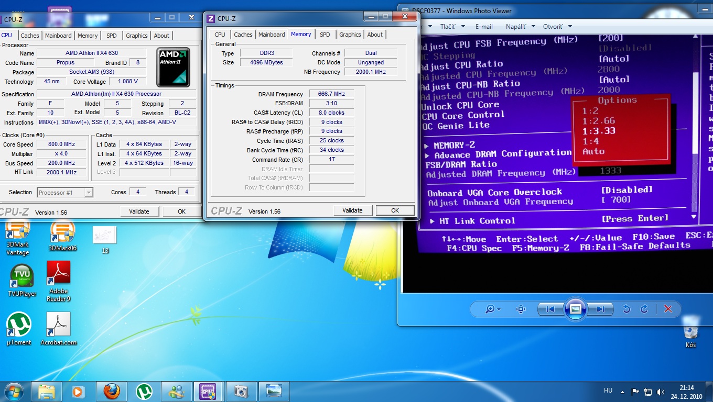Launch µTorrent from the desktop icon
The image size is (713, 402).
click(19, 329)
